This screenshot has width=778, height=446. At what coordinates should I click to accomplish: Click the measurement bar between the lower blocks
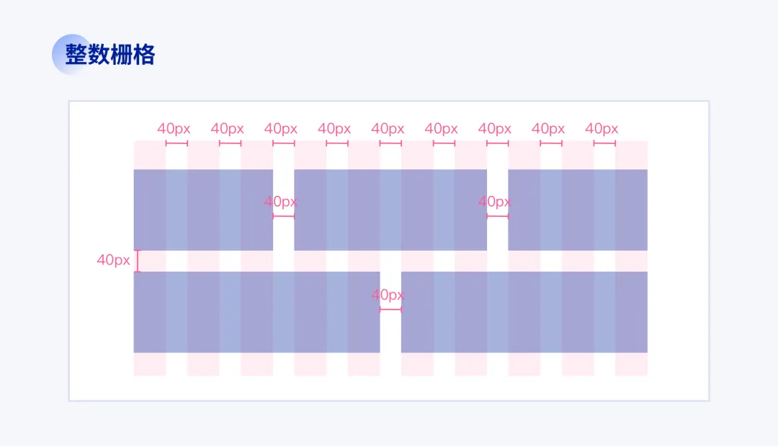pos(390,310)
